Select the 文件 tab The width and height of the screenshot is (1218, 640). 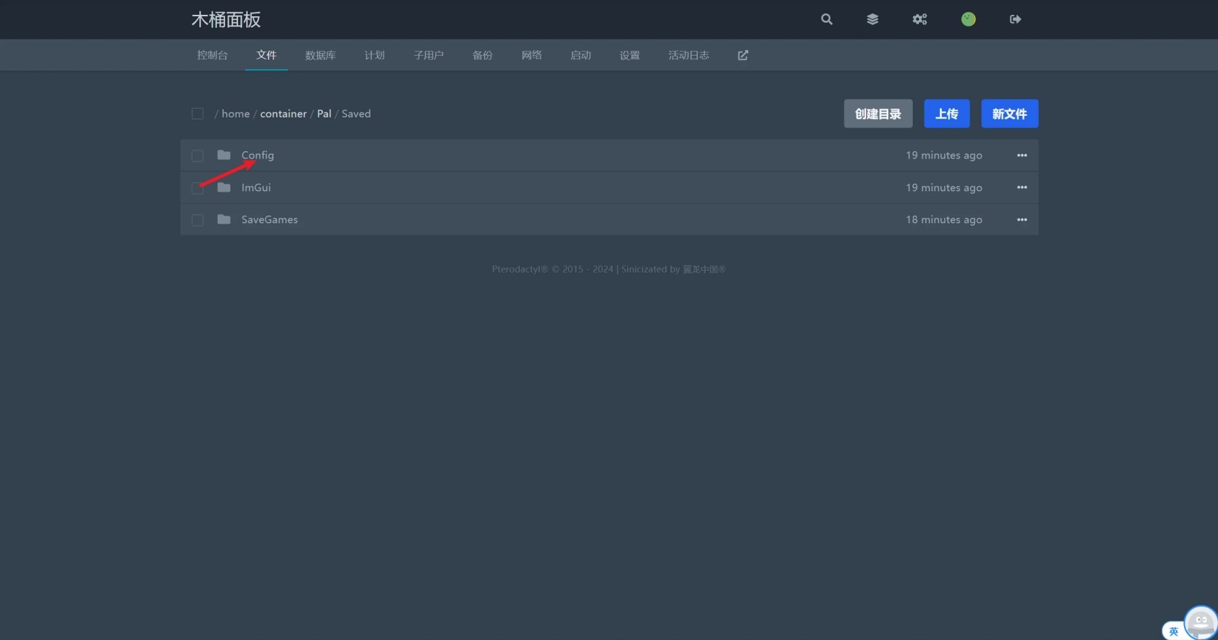coord(267,55)
